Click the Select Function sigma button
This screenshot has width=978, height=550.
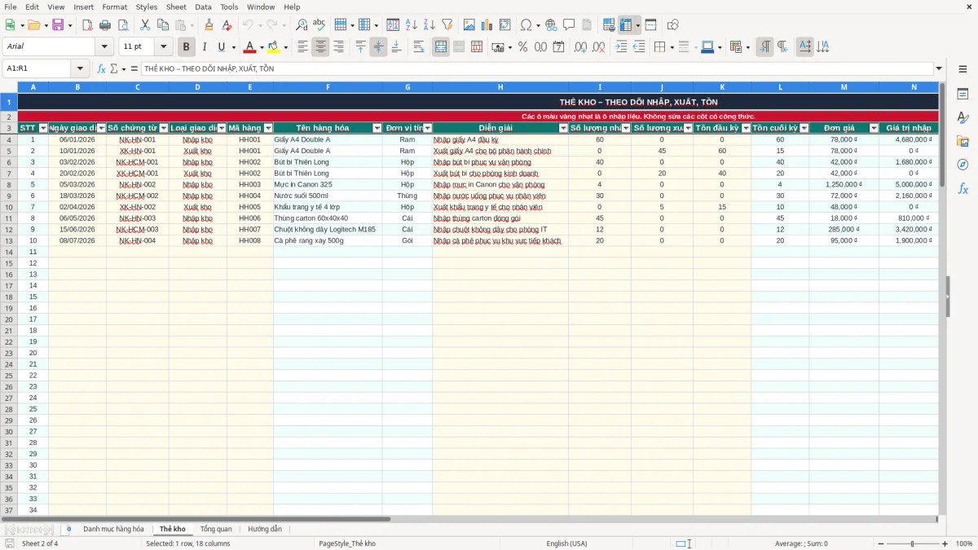[x=115, y=68]
